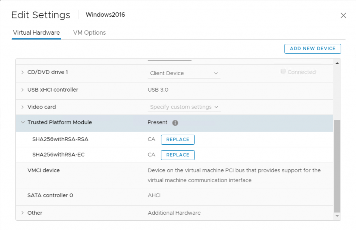Click the USB 3.0 value text

pos(158,90)
